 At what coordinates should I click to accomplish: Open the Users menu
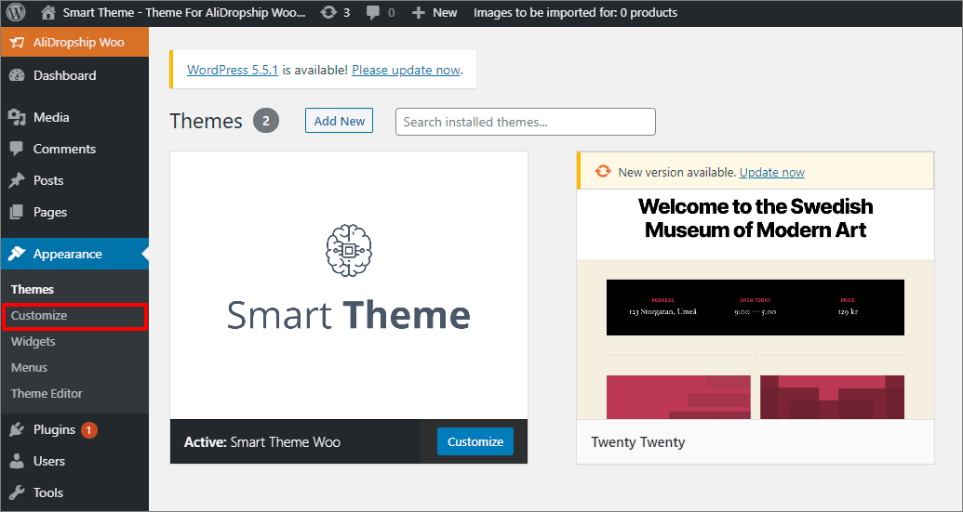click(48, 461)
